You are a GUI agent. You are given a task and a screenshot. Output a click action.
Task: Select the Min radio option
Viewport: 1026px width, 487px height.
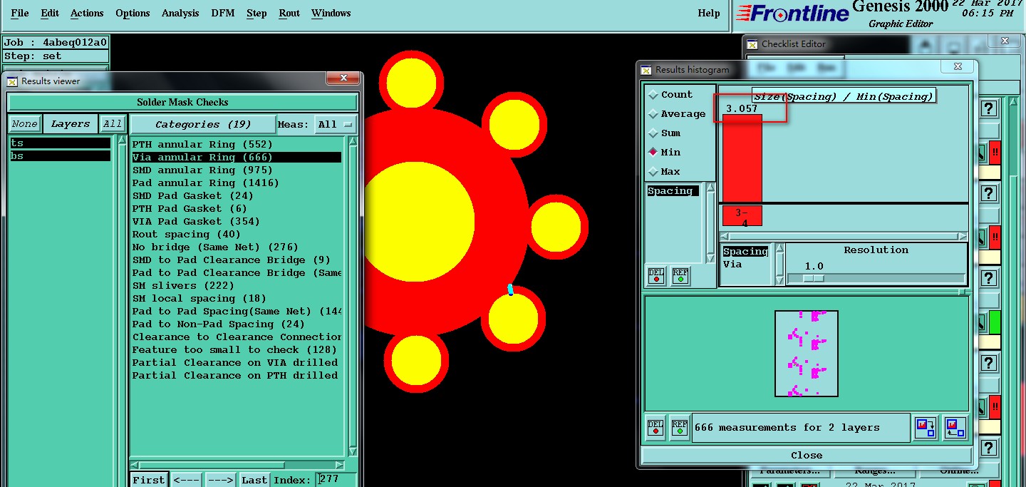pos(664,152)
